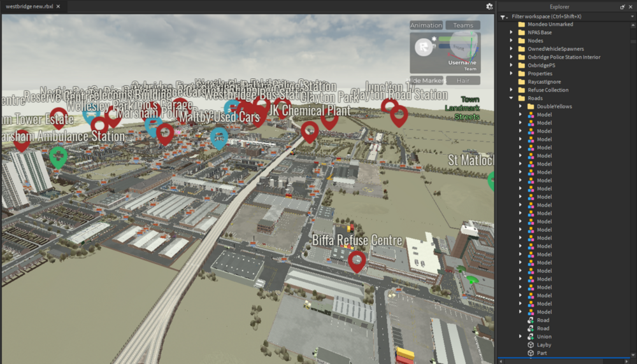Click the Town legend label
Viewport: 637px width, 364px height.
(470, 99)
